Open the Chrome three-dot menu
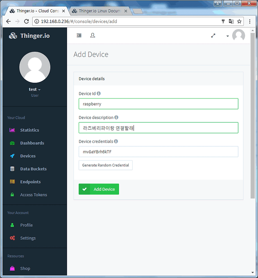Viewport: 258px width, 278px height. 250,22
